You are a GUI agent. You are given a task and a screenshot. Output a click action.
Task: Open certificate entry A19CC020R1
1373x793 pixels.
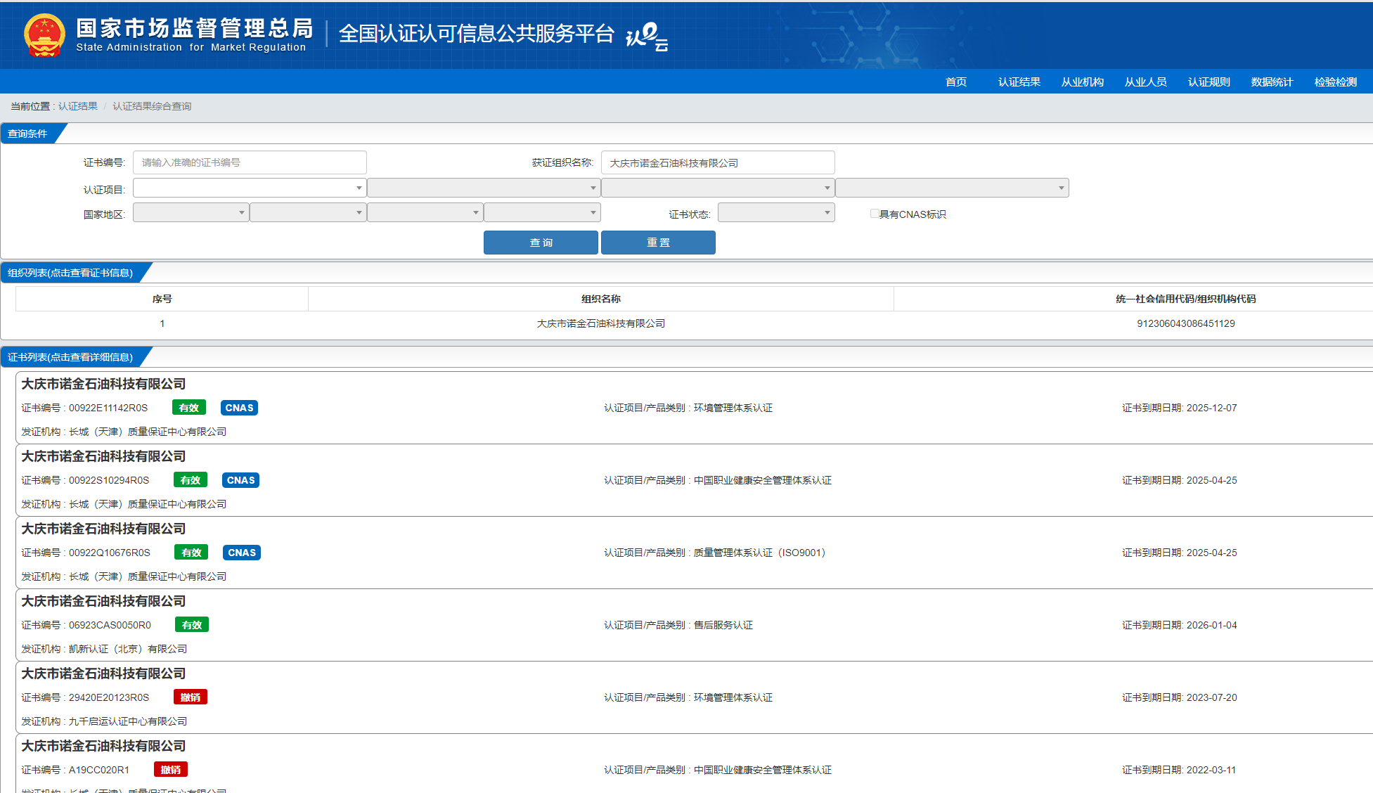694,763
